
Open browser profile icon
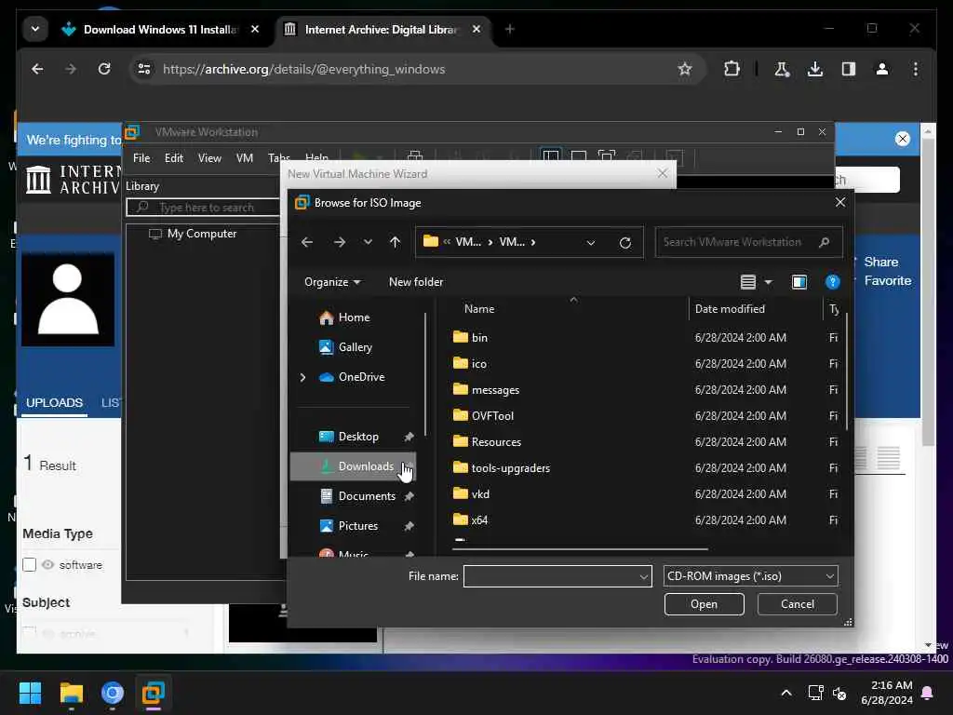click(x=882, y=69)
